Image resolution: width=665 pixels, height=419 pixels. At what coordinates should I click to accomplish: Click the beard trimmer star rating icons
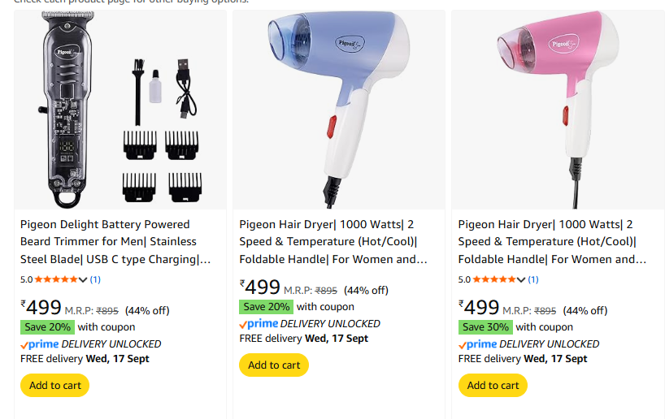(x=57, y=280)
